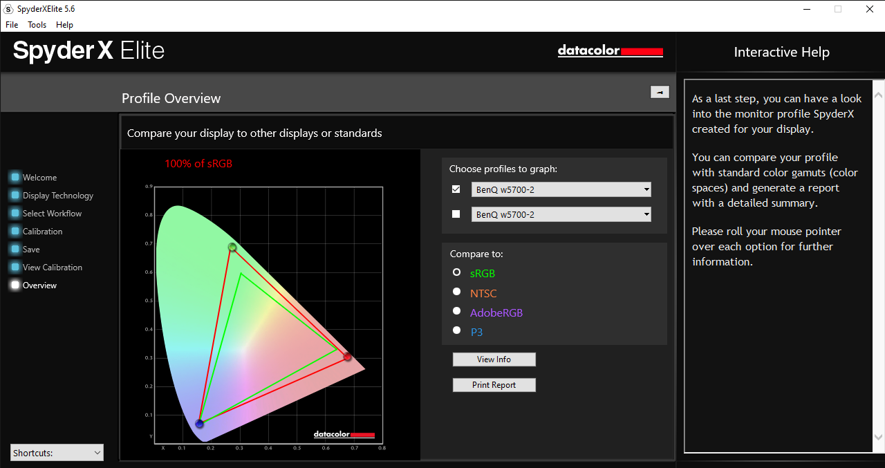Click the Welcome step indicator icon
The width and height of the screenshot is (885, 468).
pos(15,177)
